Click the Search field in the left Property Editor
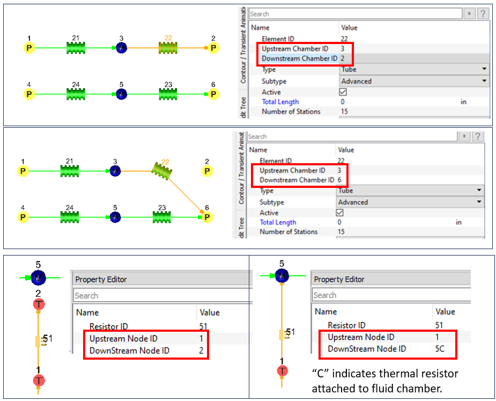The width and height of the screenshot is (496, 401). click(161, 295)
